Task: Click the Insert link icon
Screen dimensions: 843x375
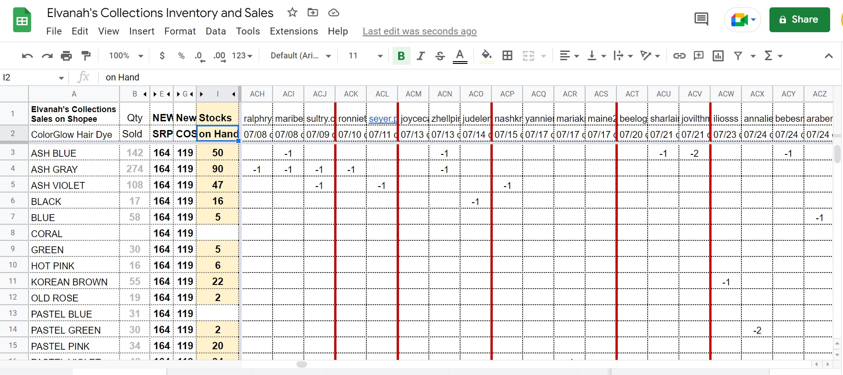Action: coord(679,56)
